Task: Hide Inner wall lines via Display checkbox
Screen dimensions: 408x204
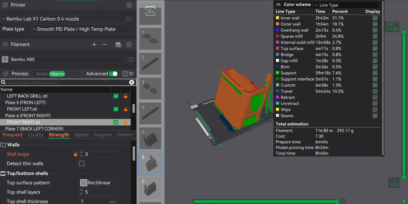Action: tap(375, 18)
